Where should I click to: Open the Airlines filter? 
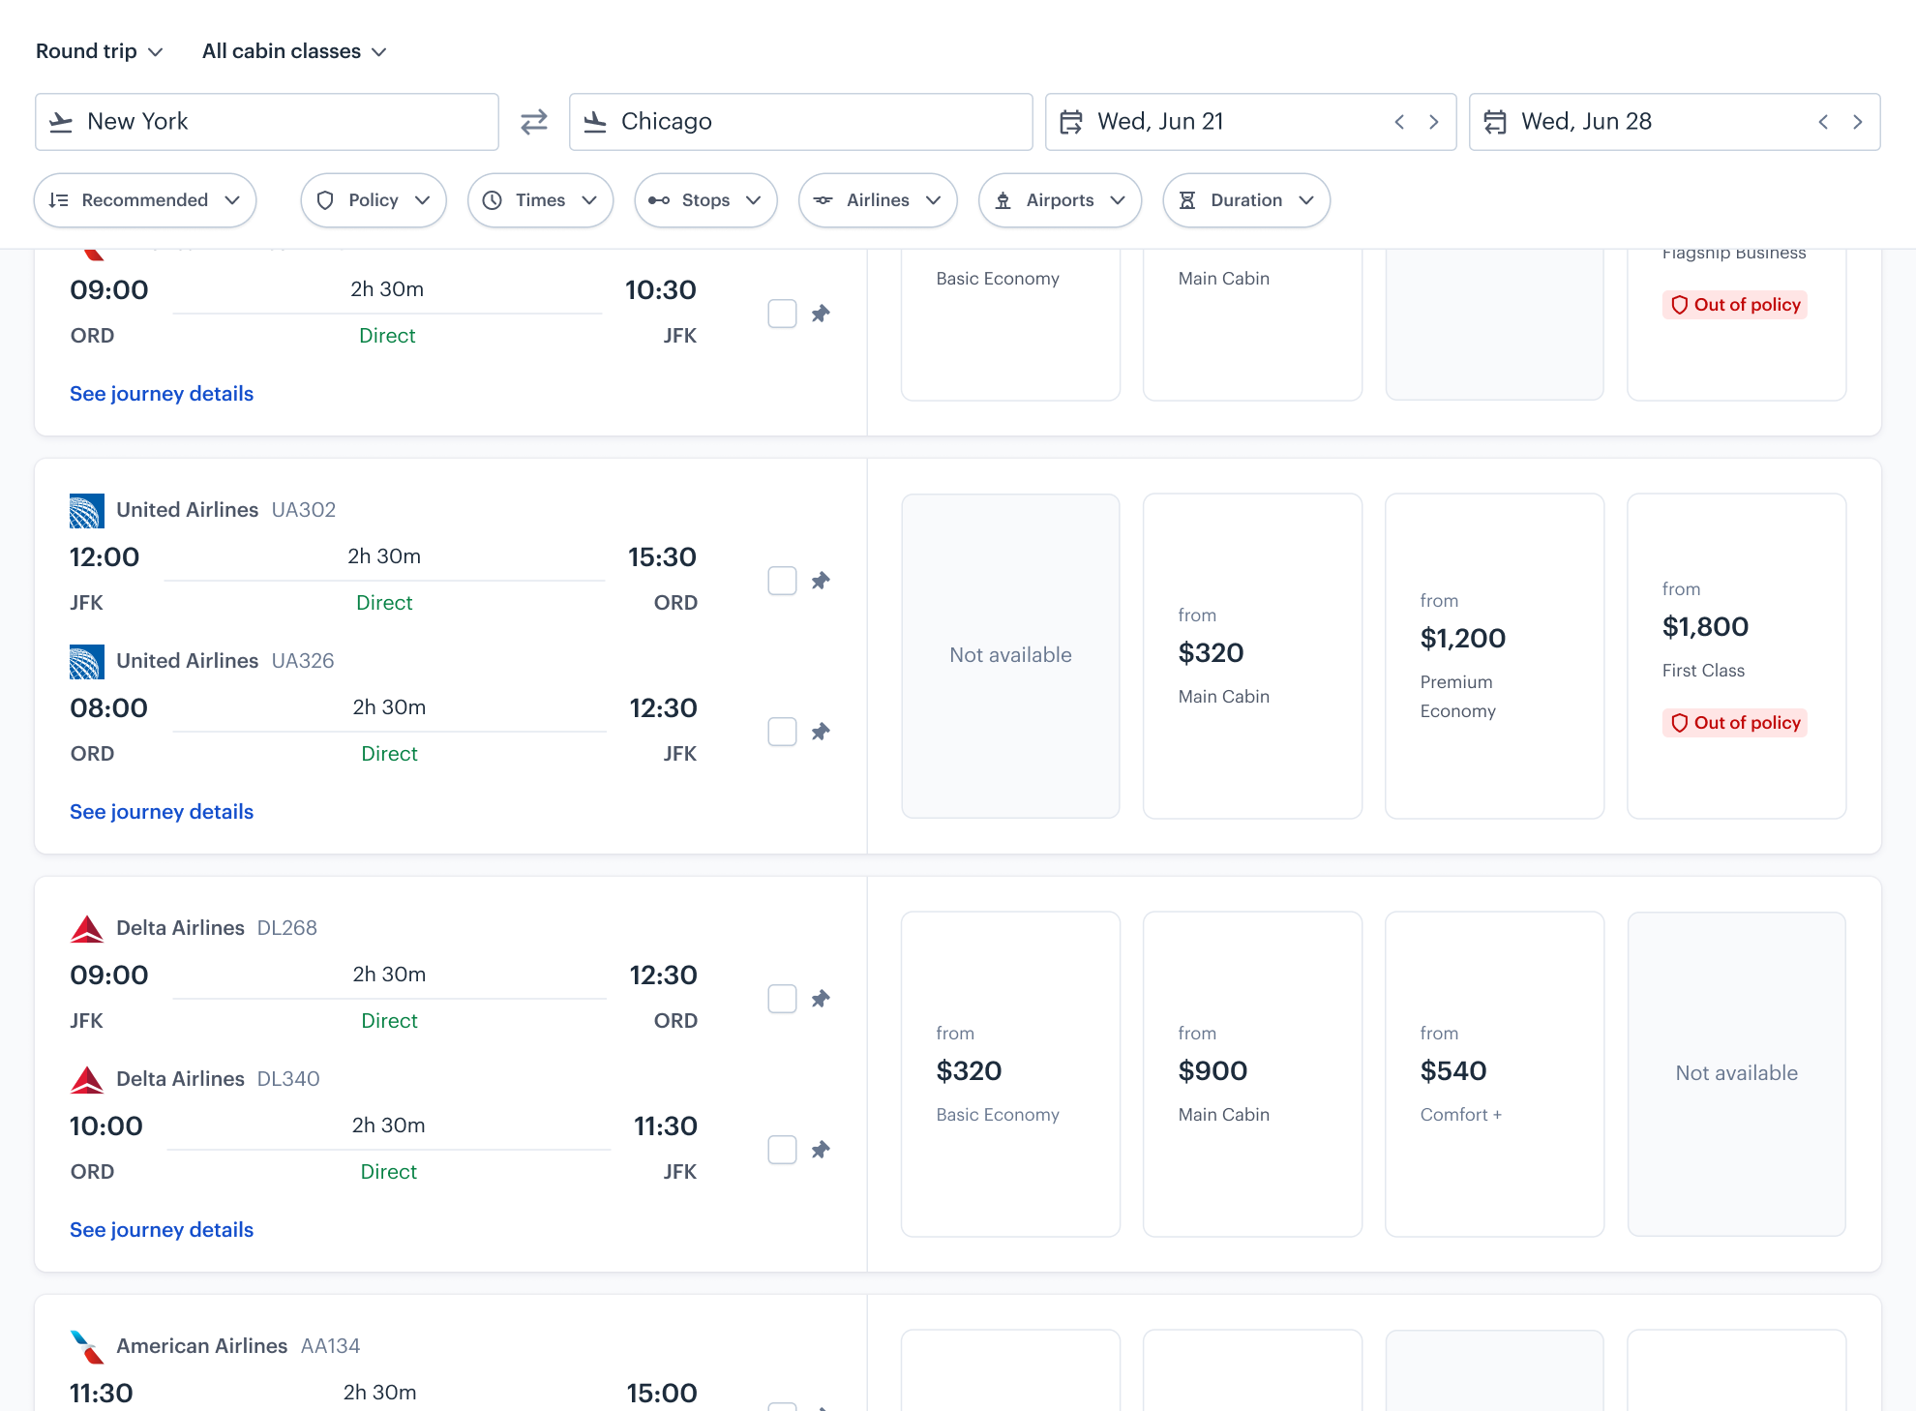pos(878,200)
